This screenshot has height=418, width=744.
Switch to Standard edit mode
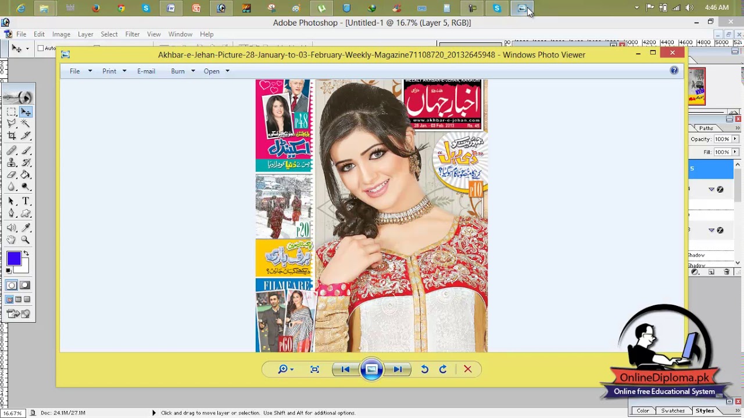tap(12, 285)
